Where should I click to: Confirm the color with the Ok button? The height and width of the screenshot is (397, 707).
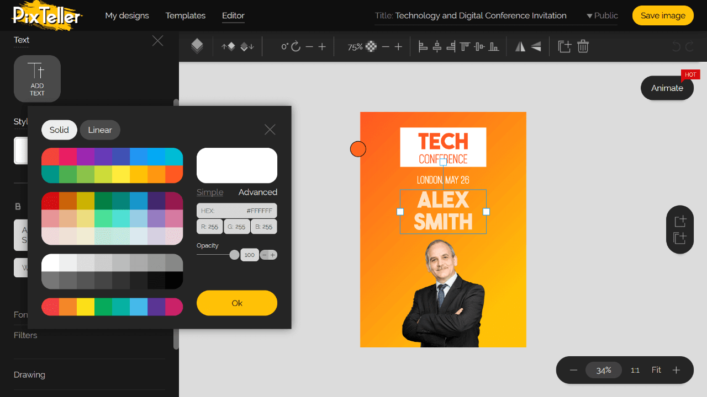point(236,303)
